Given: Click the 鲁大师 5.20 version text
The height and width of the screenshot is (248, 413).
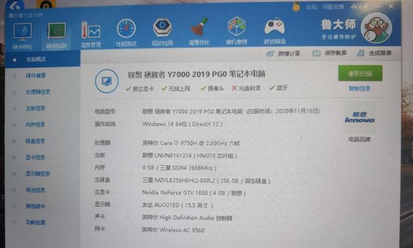Looking at the screenshot, I should click(x=25, y=15).
